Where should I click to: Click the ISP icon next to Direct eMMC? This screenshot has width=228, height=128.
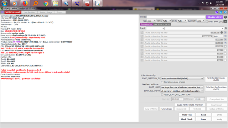point(225,21)
